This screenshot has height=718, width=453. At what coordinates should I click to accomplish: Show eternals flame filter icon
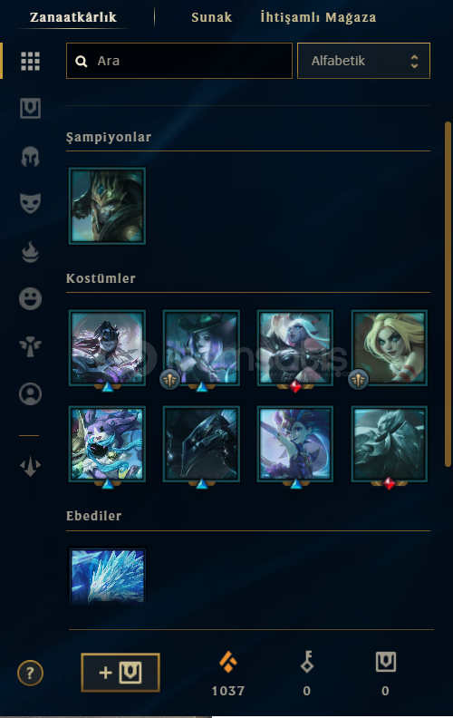coord(30,251)
